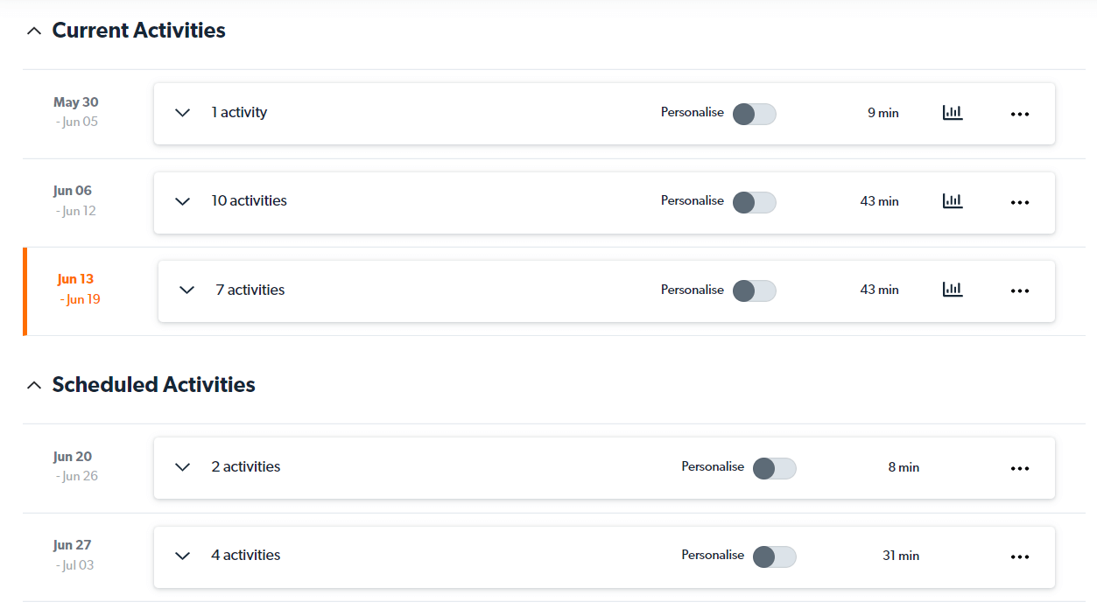Collapse the Current Activities section
This screenshot has width=1097, height=609.
tap(34, 31)
